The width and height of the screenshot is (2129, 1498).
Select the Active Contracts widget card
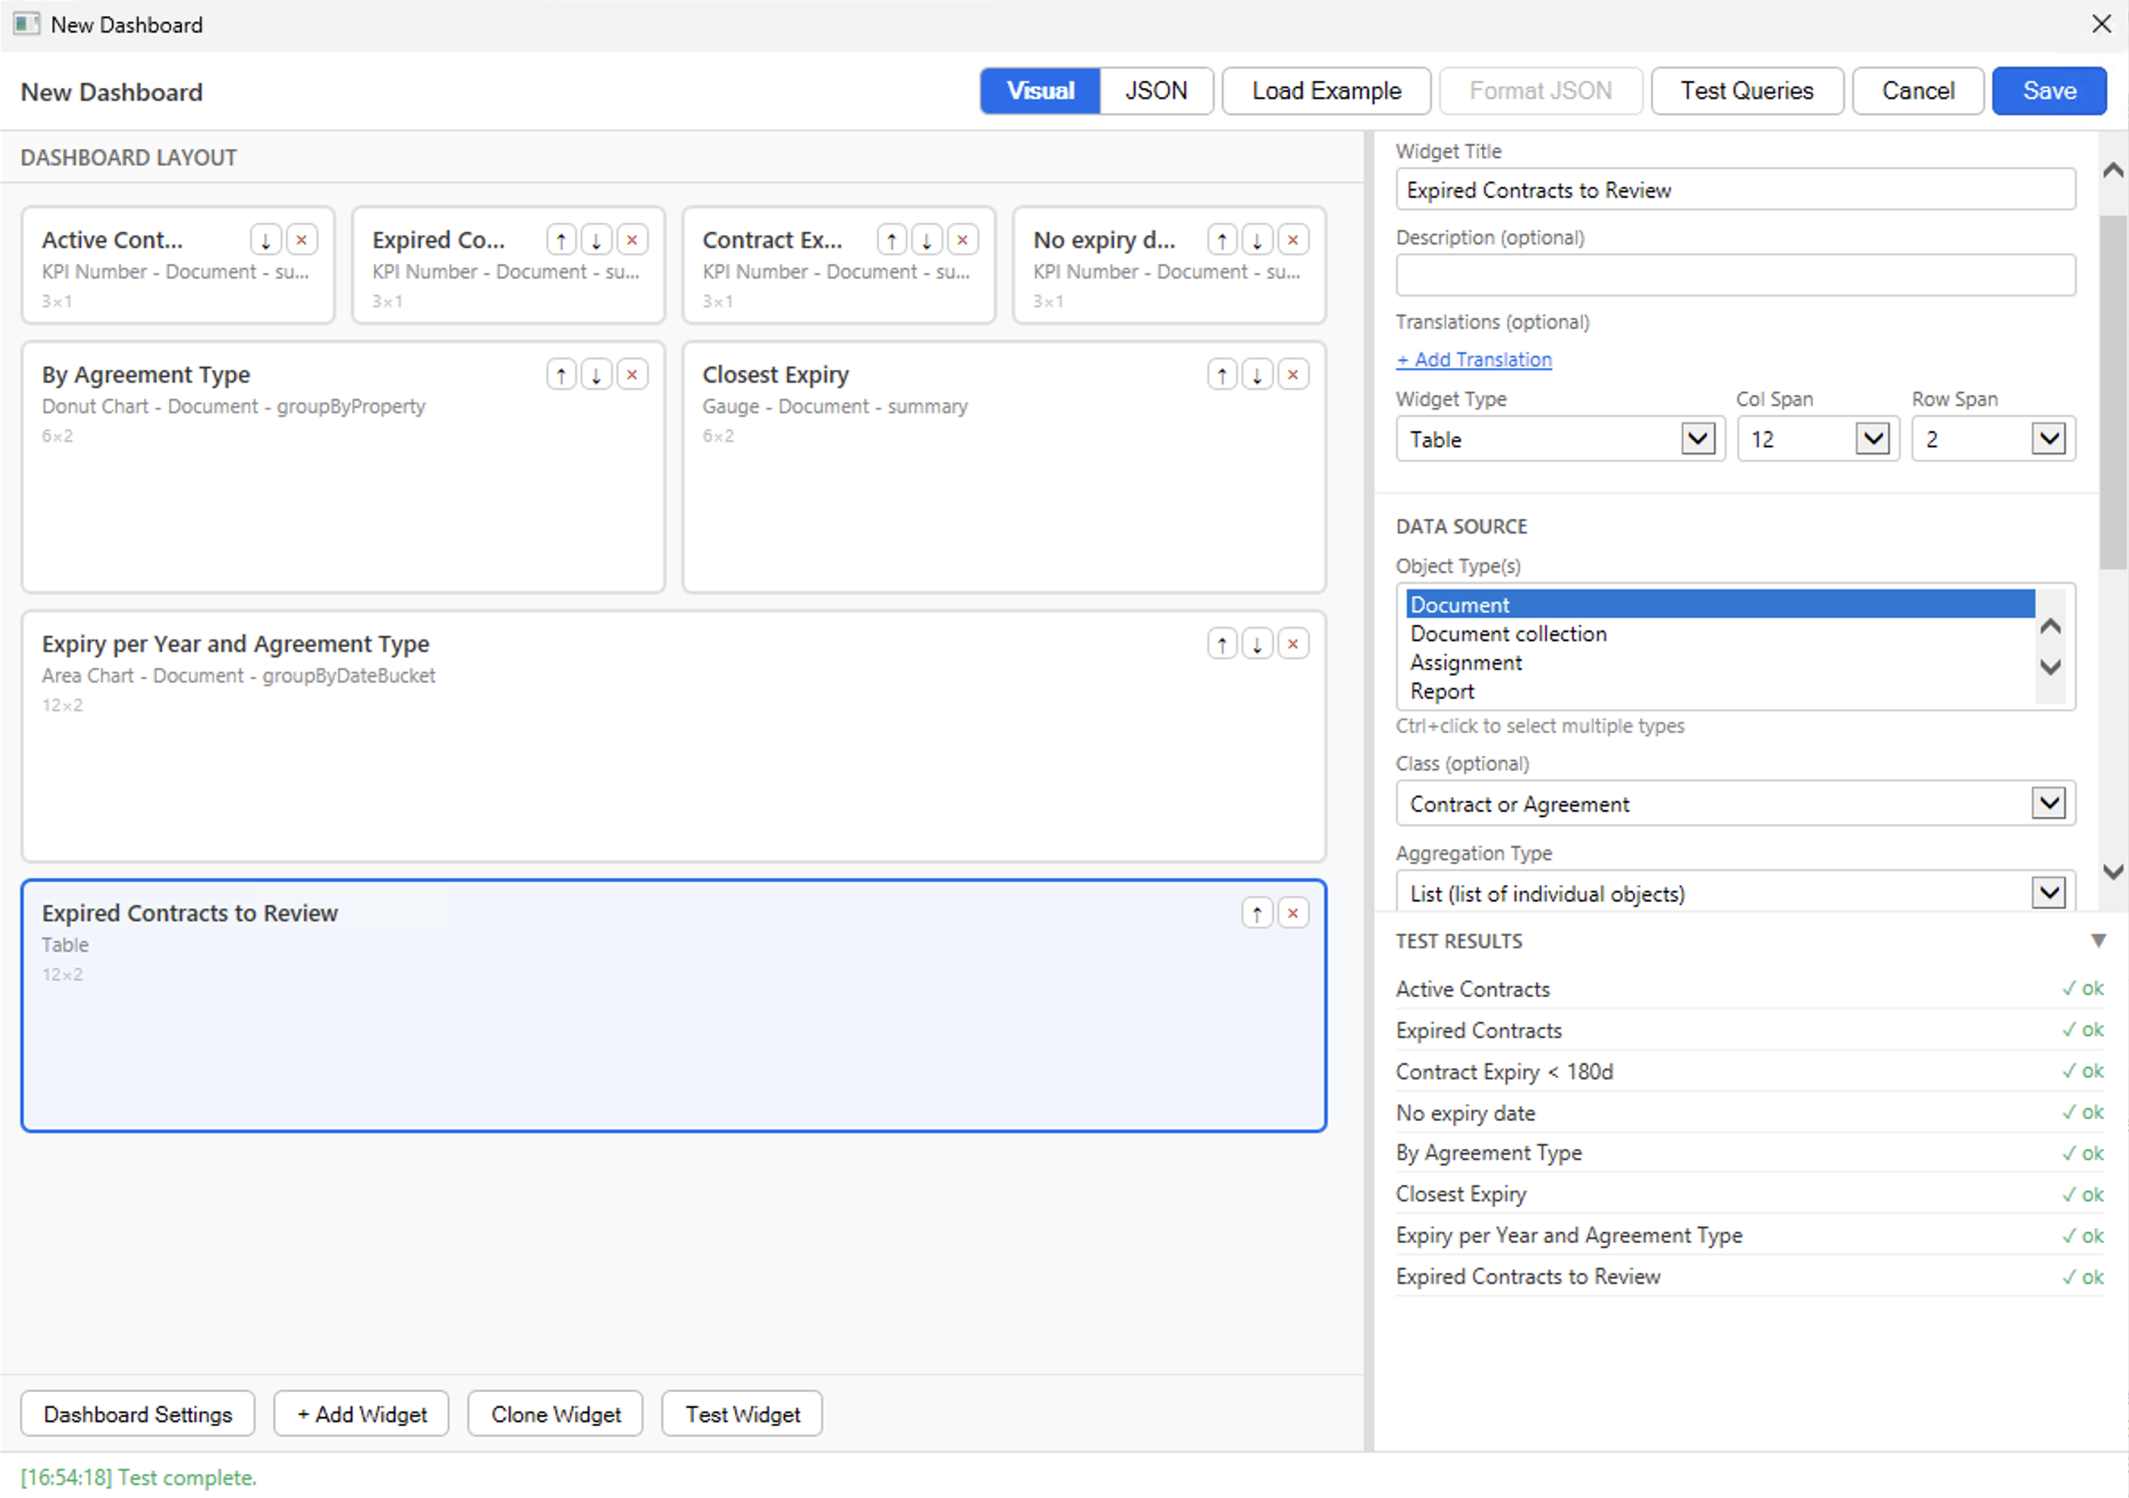click(178, 266)
